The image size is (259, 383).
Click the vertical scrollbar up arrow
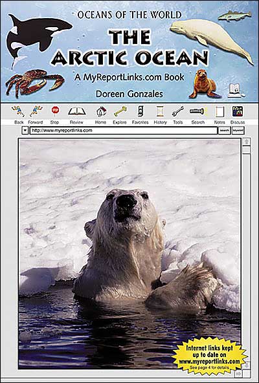(247, 142)
